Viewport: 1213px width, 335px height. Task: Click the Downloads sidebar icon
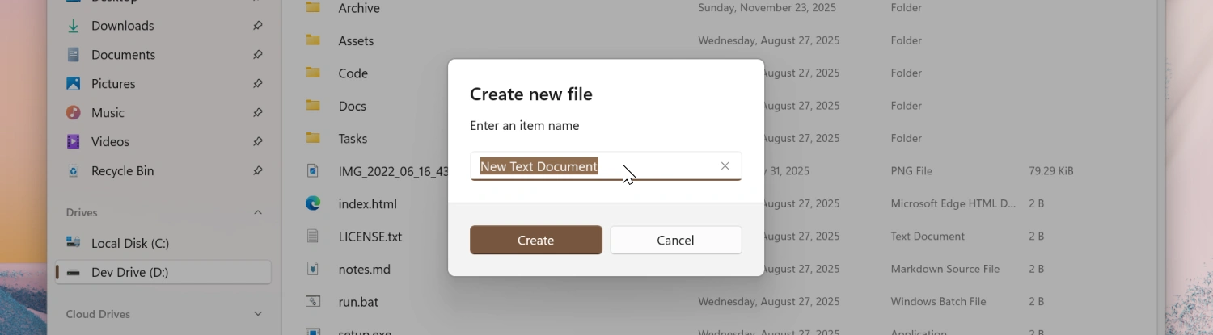click(74, 26)
